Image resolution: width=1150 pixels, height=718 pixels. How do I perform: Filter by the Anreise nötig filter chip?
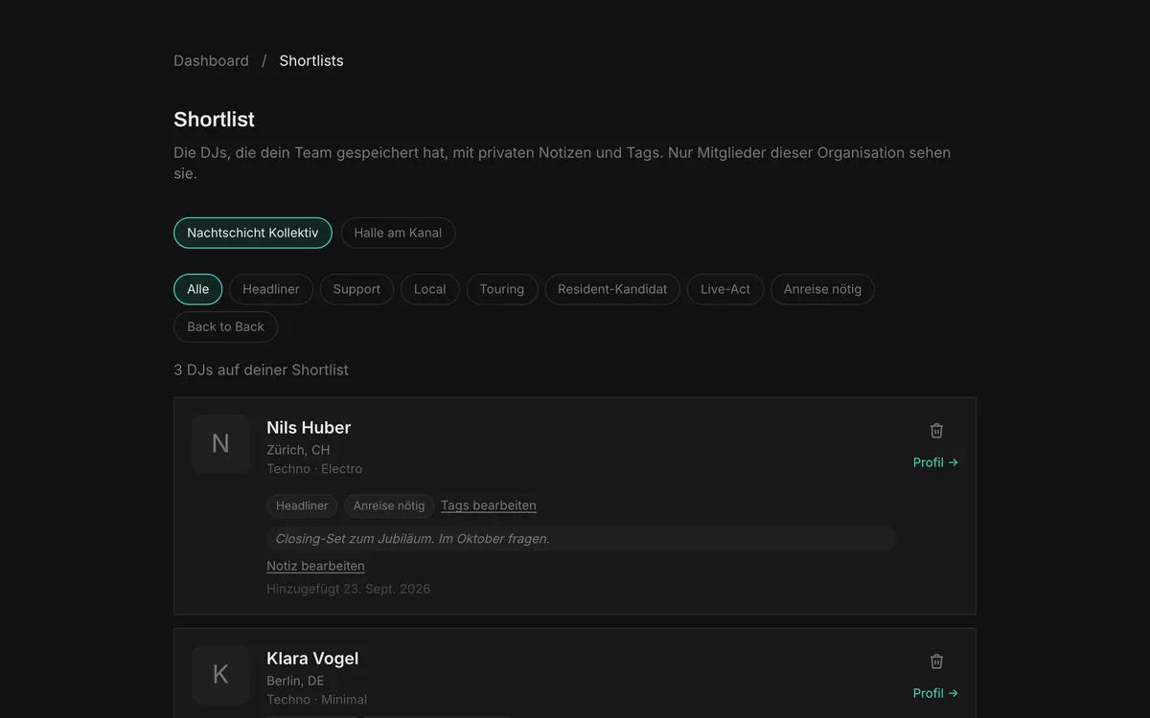[x=822, y=289]
